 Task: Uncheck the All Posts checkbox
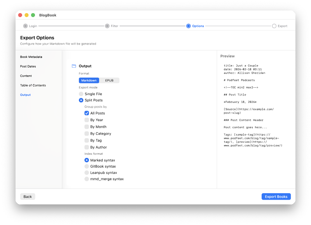[x=86, y=113]
